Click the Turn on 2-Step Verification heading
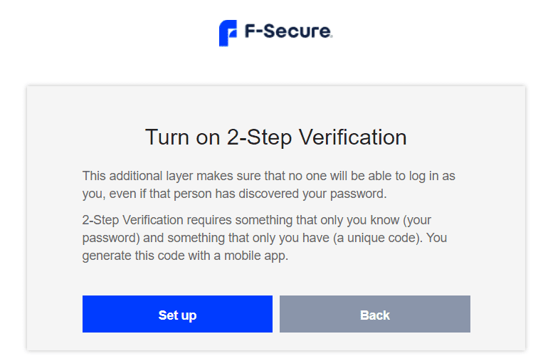The image size is (538, 361). tap(276, 137)
